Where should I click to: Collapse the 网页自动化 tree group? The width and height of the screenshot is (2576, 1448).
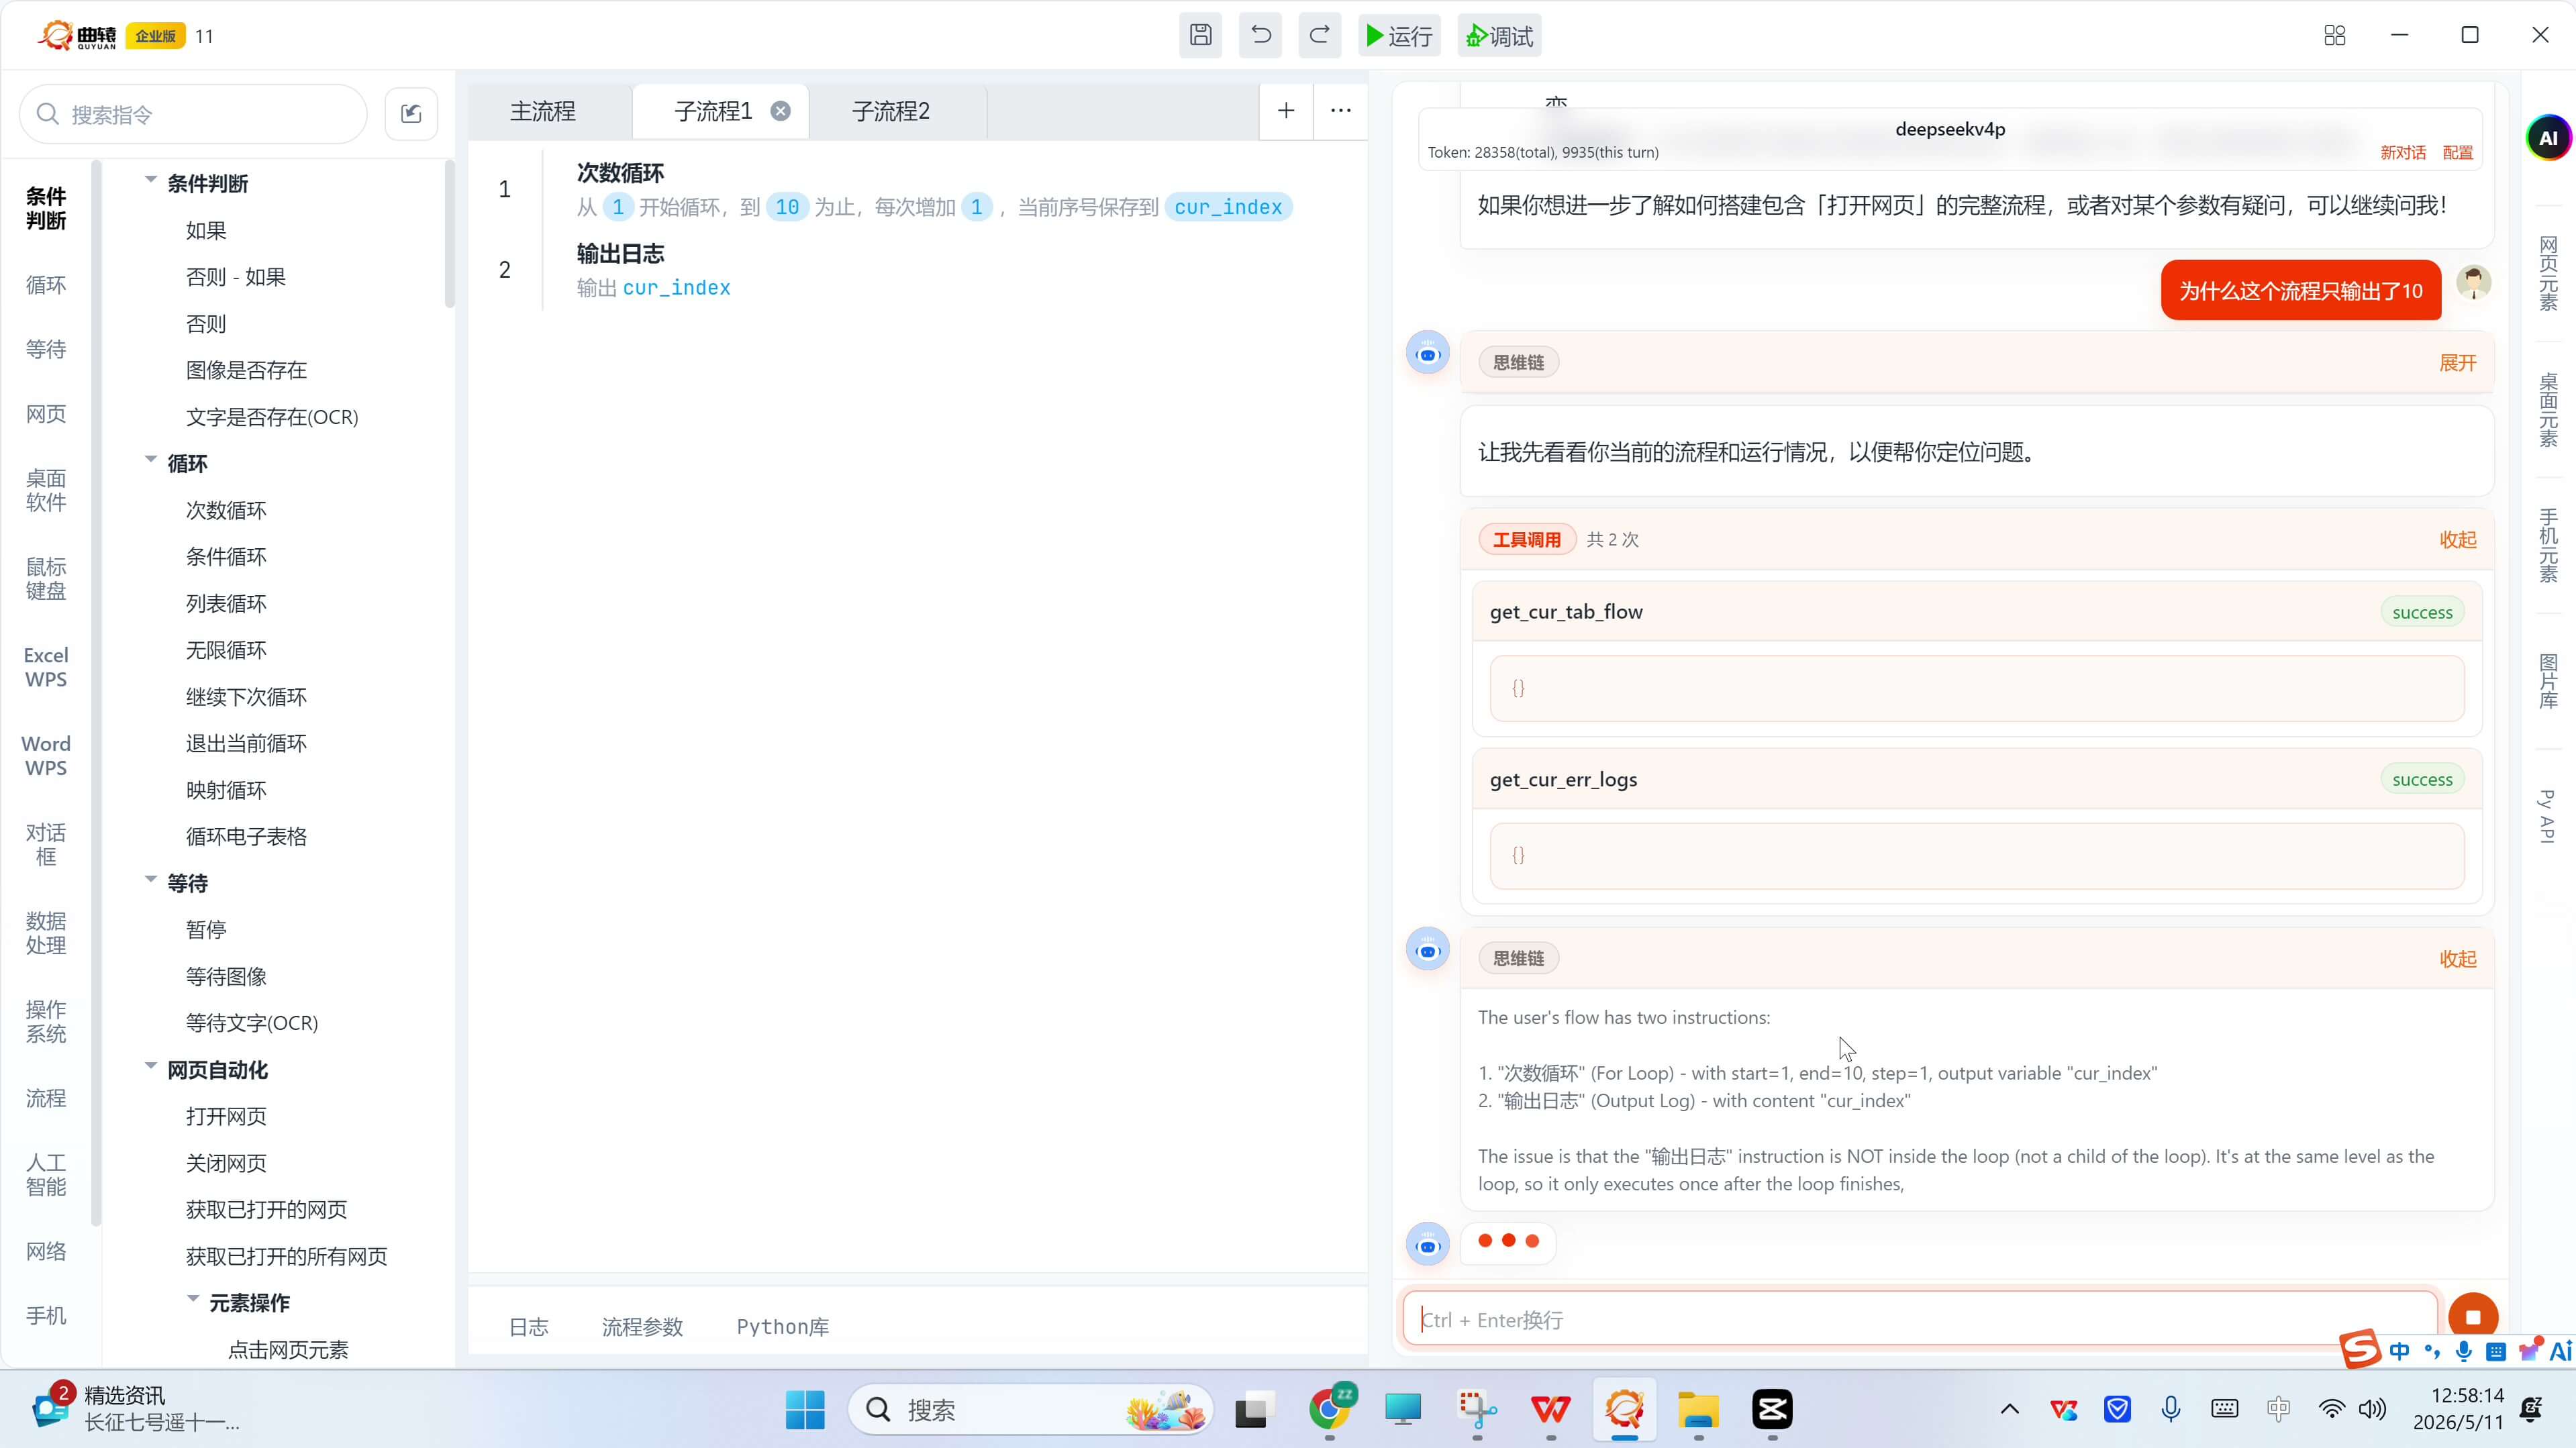(x=151, y=1066)
